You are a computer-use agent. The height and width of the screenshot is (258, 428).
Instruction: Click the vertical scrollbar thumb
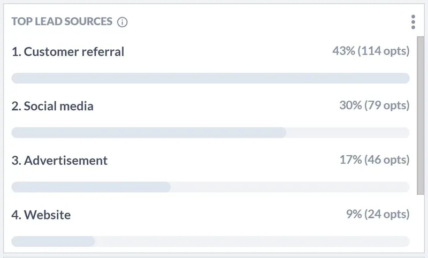tap(421, 116)
